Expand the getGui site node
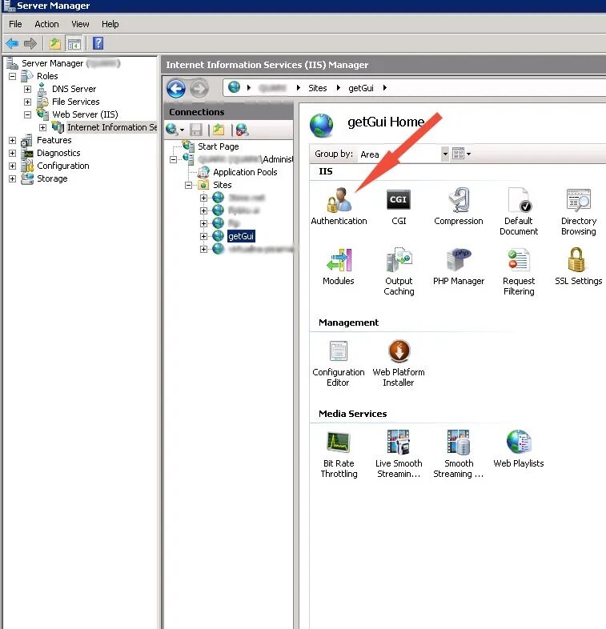This screenshot has width=606, height=629. pos(203,236)
